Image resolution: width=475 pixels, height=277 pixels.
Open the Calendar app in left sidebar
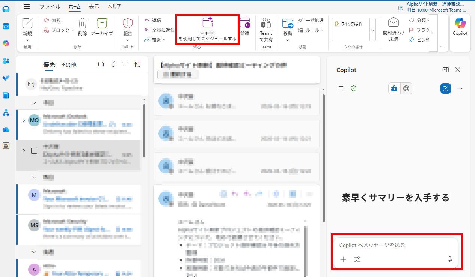(6, 26)
